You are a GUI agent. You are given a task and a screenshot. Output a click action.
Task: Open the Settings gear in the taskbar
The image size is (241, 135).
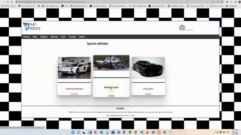click(x=165, y=132)
